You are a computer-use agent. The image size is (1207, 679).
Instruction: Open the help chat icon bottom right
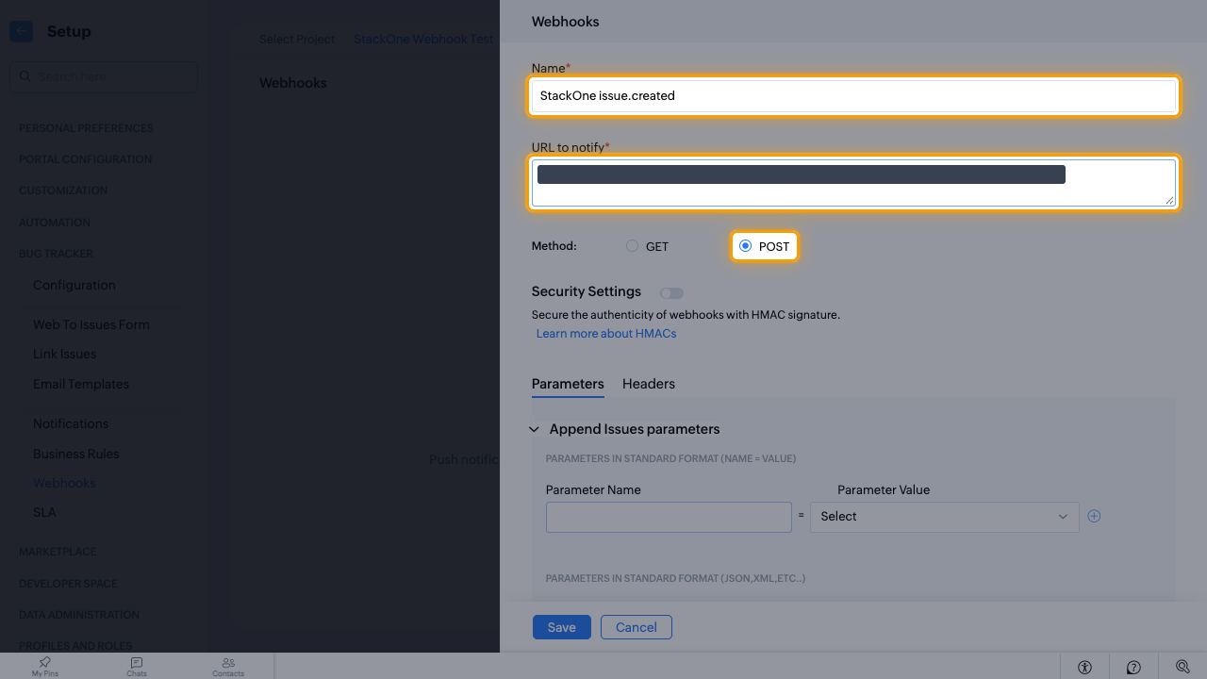[1133, 667]
